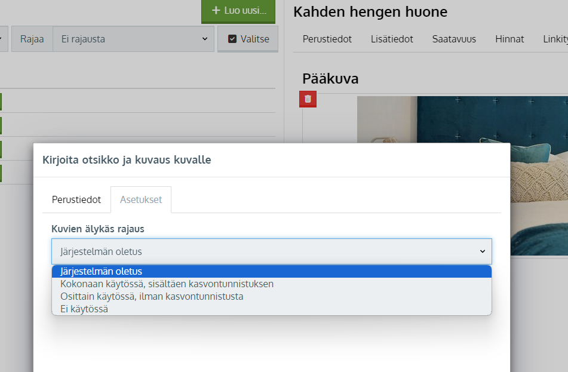Select Perustiedot tab in the dialog

pyautogui.click(x=76, y=199)
